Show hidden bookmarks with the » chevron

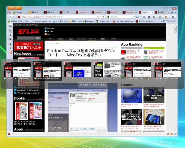pyautogui.click(x=161, y=22)
